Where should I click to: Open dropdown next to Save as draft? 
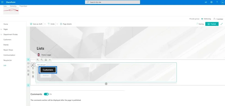(x=45, y=24)
